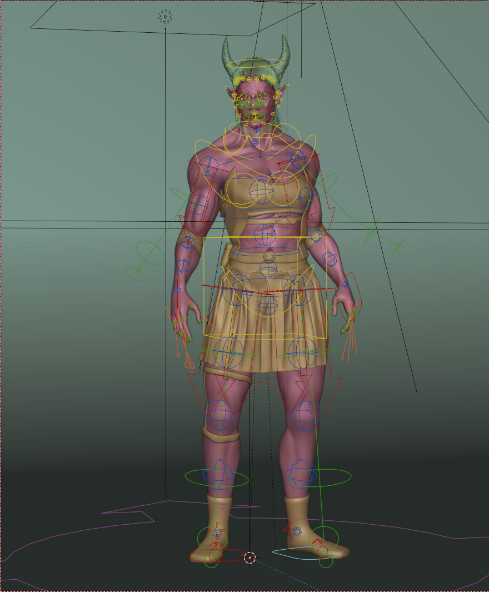Viewport: 489px width, 592px height.
Task: Select the blue sphere control on character's left knee
Action: pos(305,416)
